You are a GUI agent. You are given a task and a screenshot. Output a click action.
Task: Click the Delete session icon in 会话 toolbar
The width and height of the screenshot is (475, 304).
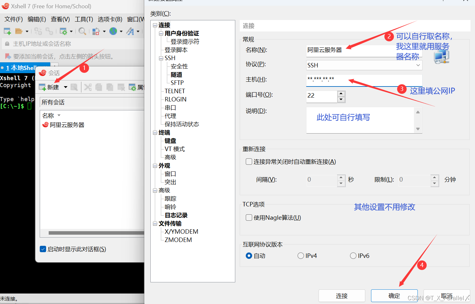121,87
